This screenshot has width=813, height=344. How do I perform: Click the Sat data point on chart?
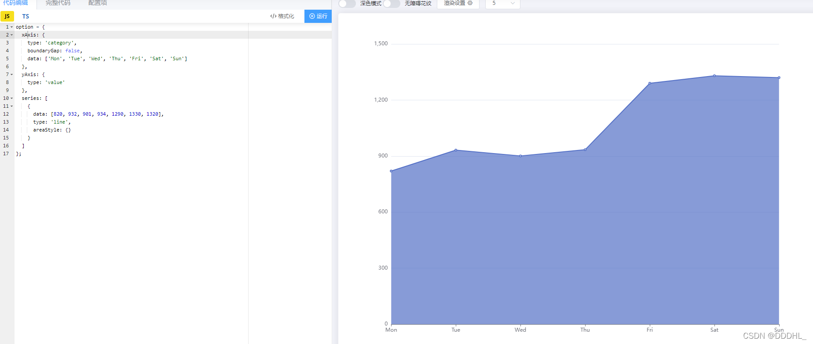click(714, 76)
